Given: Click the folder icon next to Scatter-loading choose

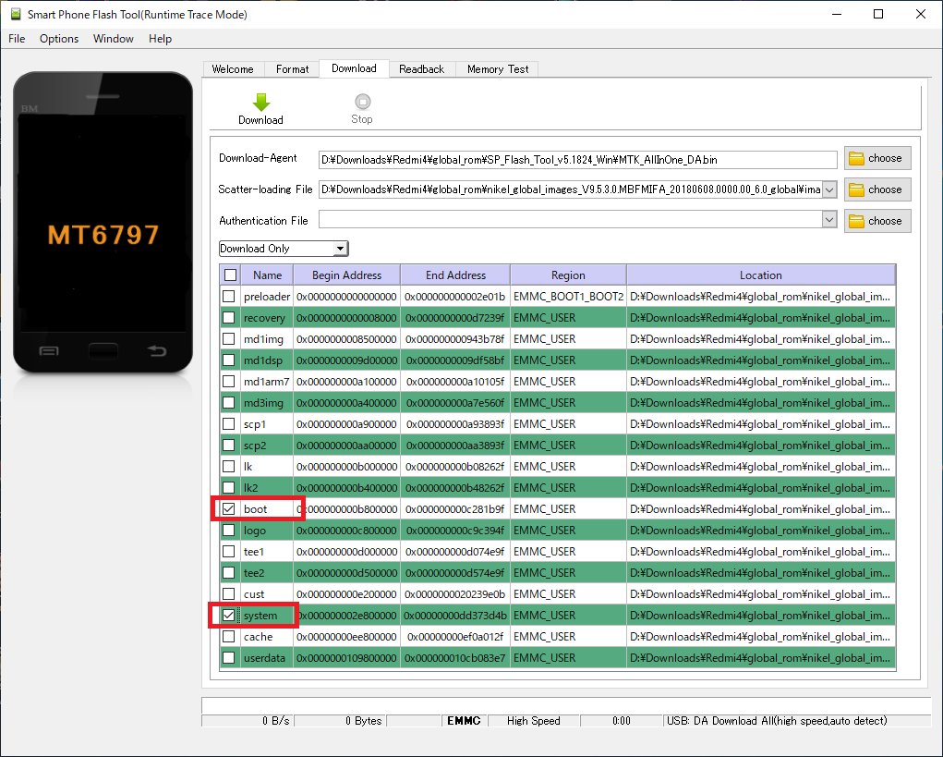Looking at the screenshot, I should click(856, 189).
